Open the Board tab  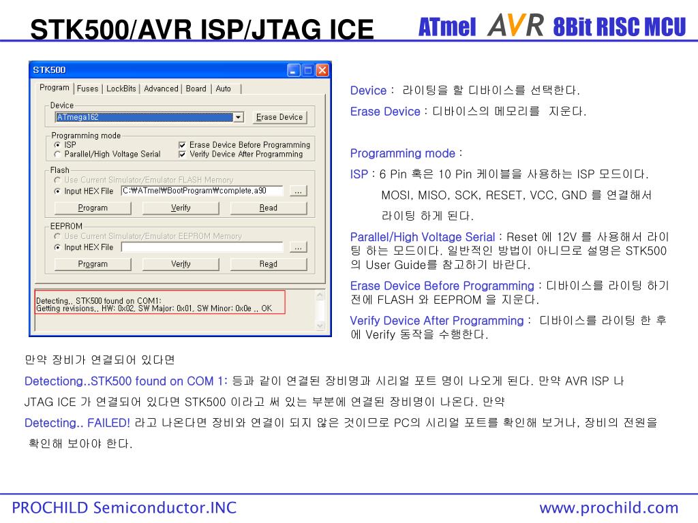click(196, 89)
